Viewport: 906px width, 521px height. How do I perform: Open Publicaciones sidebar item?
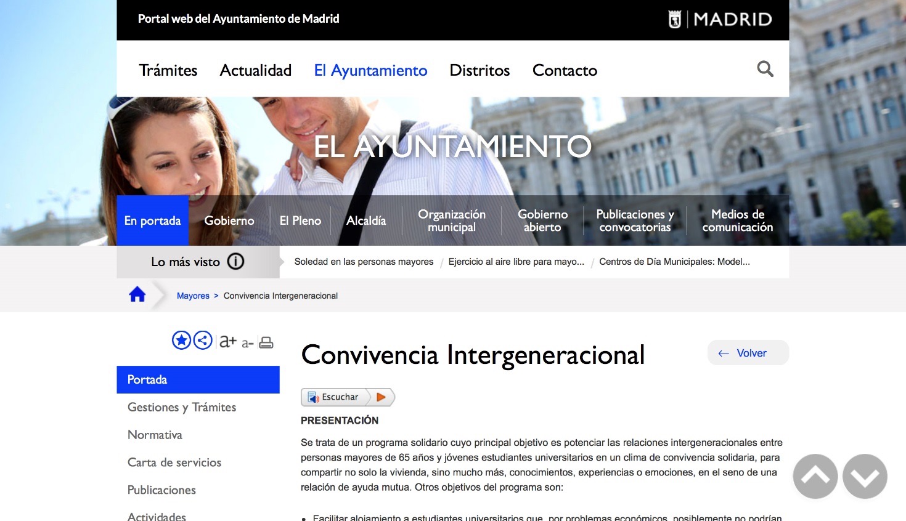click(161, 490)
